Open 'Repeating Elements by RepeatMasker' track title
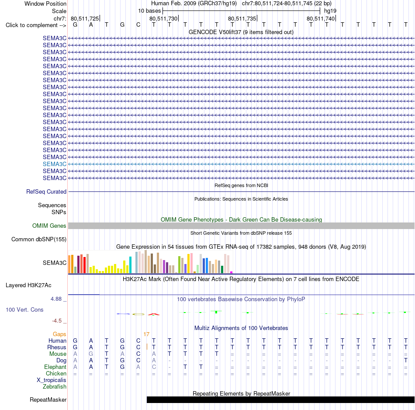The height and width of the screenshot is (410, 415). tap(241, 393)
